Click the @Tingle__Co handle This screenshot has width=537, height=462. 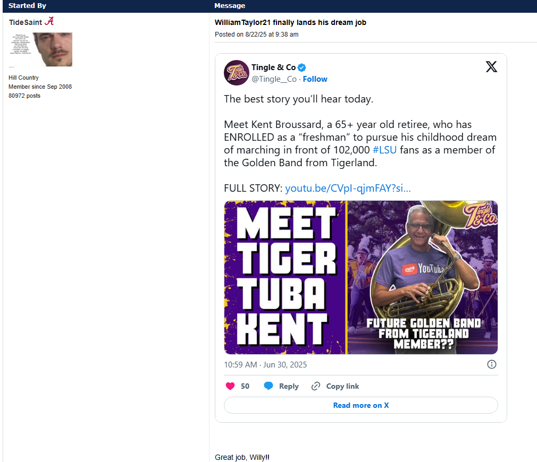274,79
